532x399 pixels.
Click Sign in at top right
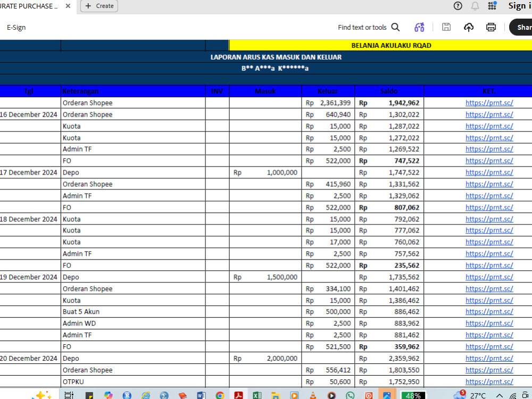[519, 6]
